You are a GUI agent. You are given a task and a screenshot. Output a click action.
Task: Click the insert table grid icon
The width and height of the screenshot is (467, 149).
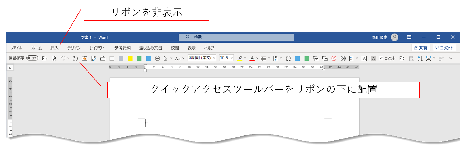click(263, 59)
